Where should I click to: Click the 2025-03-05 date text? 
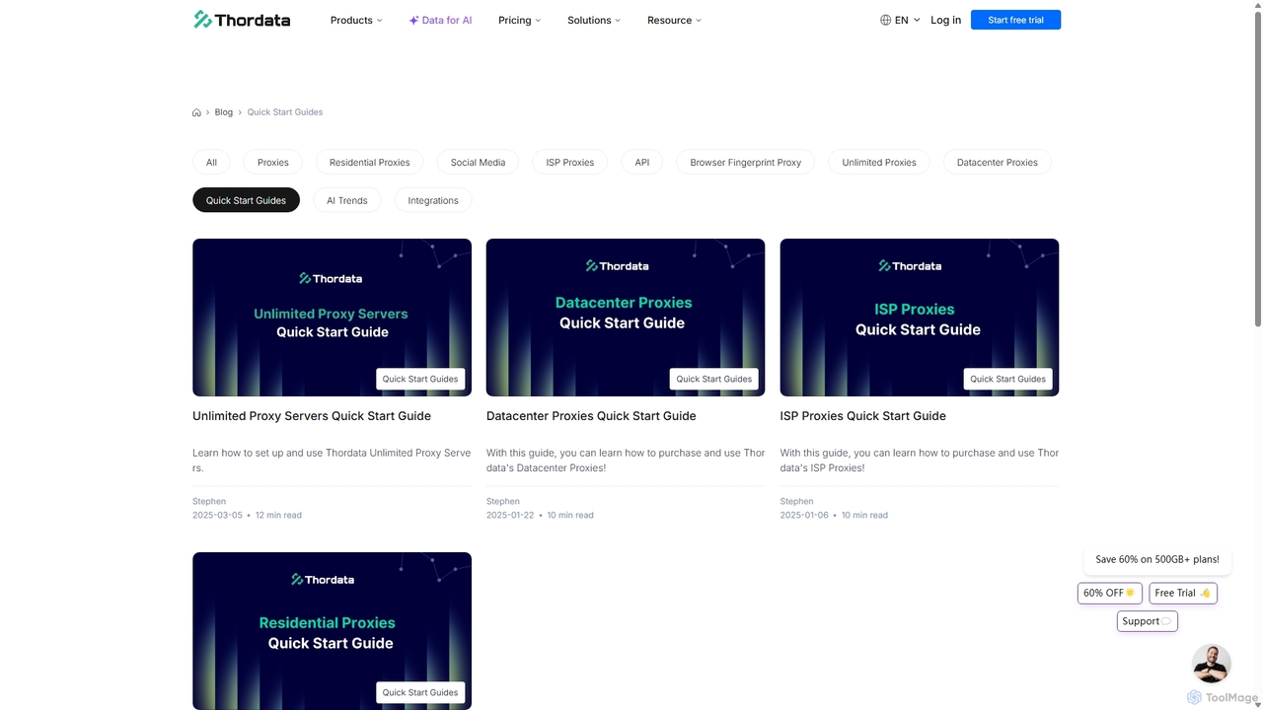point(217,515)
